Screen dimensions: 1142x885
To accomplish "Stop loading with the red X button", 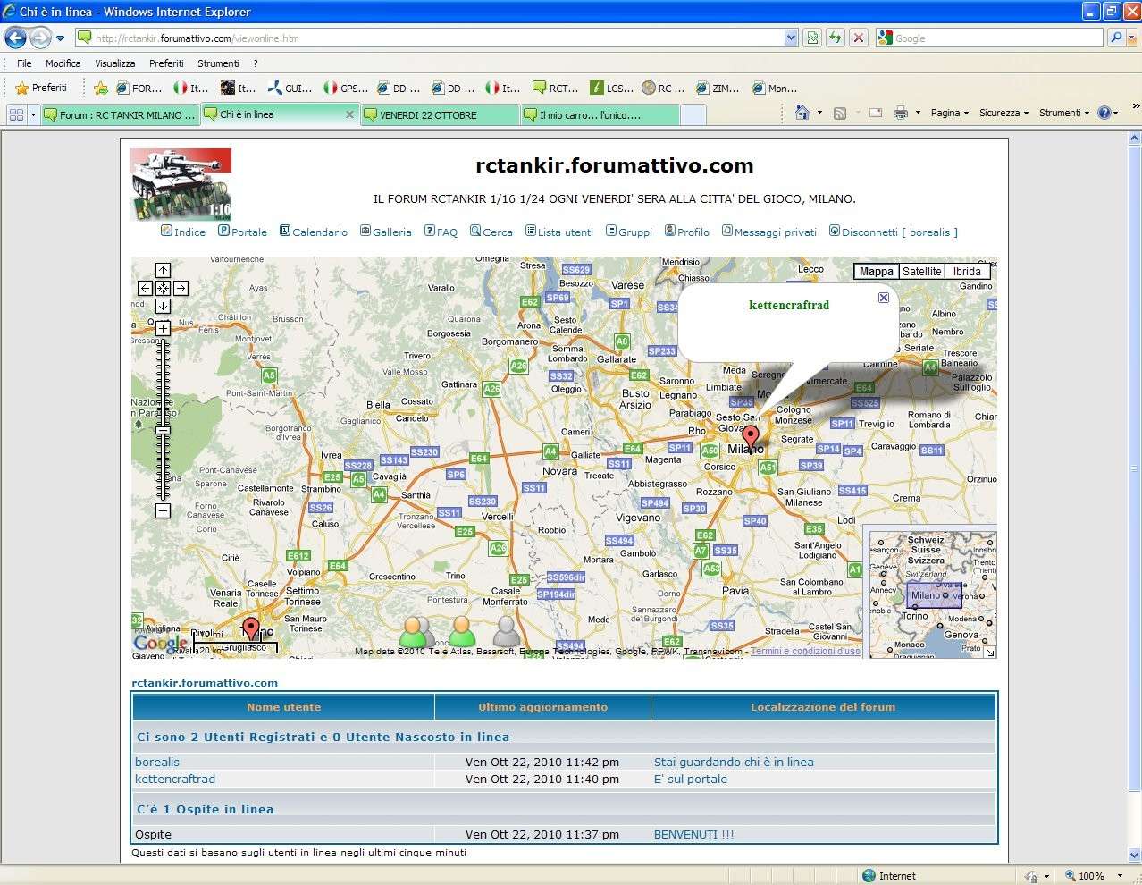I will point(859,38).
